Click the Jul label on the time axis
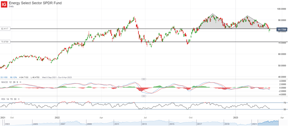This screenshot has width=291, height=127. click(145, 117)
